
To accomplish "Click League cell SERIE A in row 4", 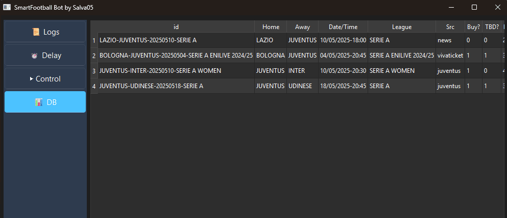I will [x=402, y=86].
